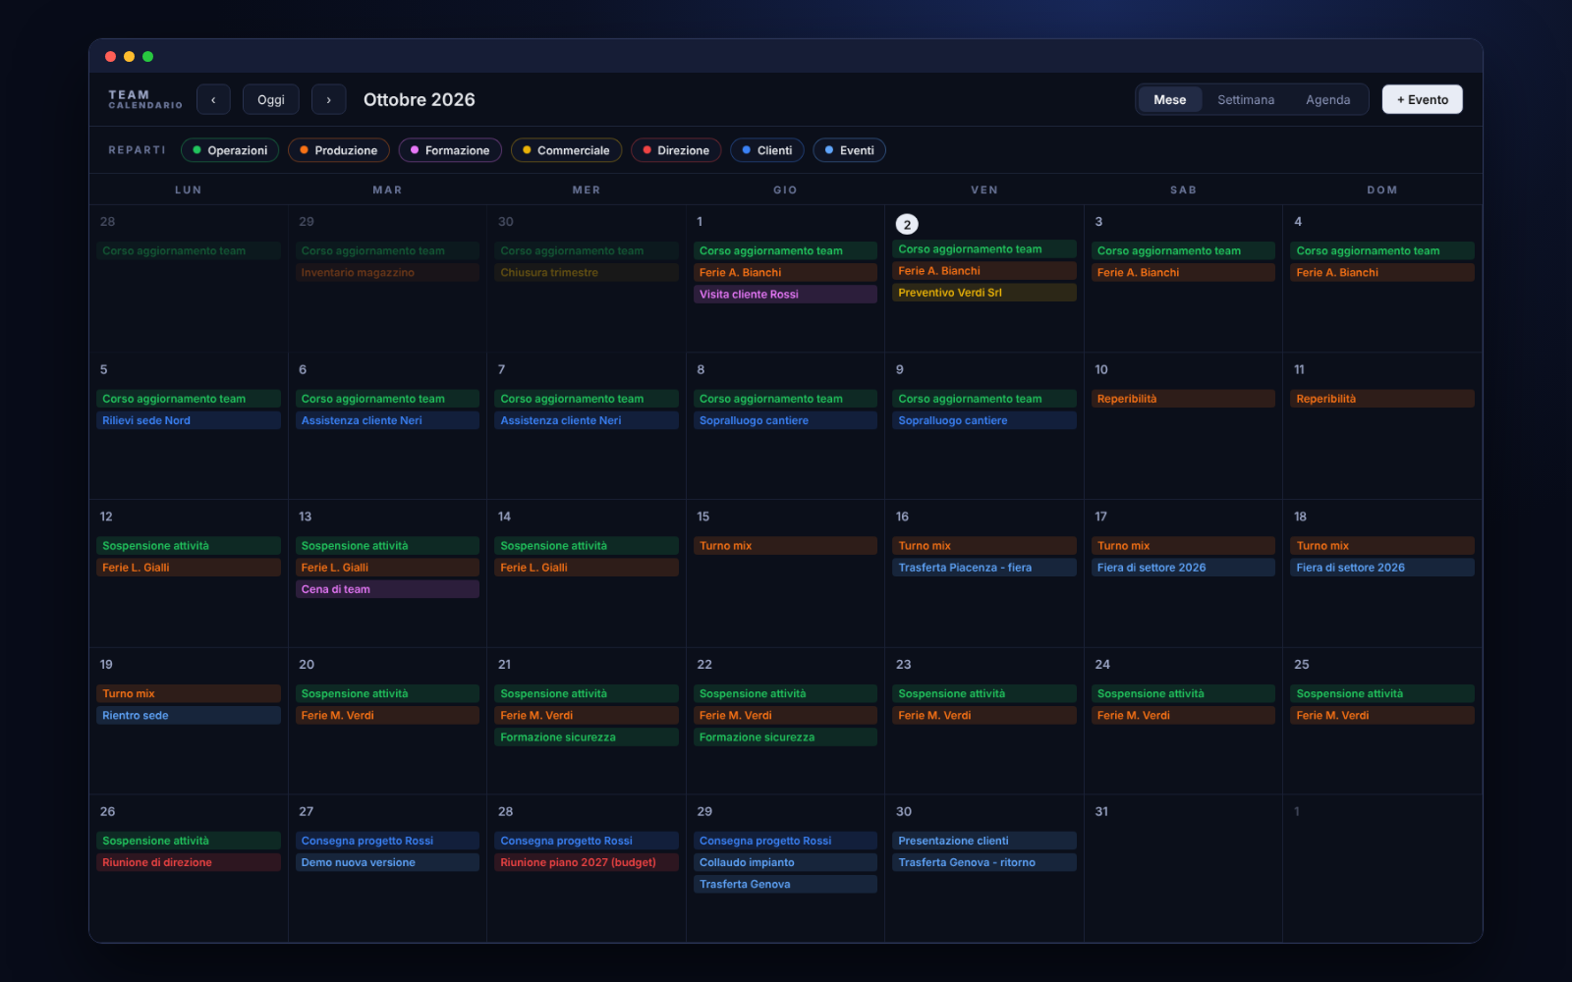Open Assistenza cliente Neri on Tuesday 6
1572x982 pixels.
pyautogui.click(x=387, y=420)
